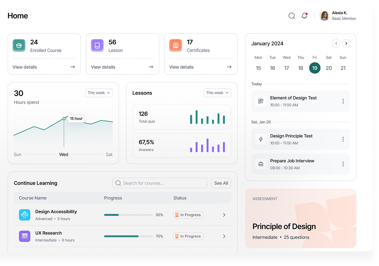Click the See All button
Image resolution: width=379 pixels, height=266 pixels.
[221, 183]
